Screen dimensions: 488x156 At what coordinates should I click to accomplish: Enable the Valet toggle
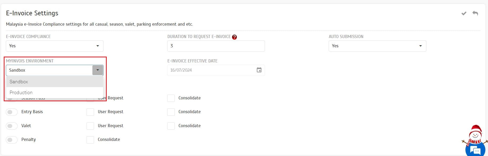tap(12, 126)
